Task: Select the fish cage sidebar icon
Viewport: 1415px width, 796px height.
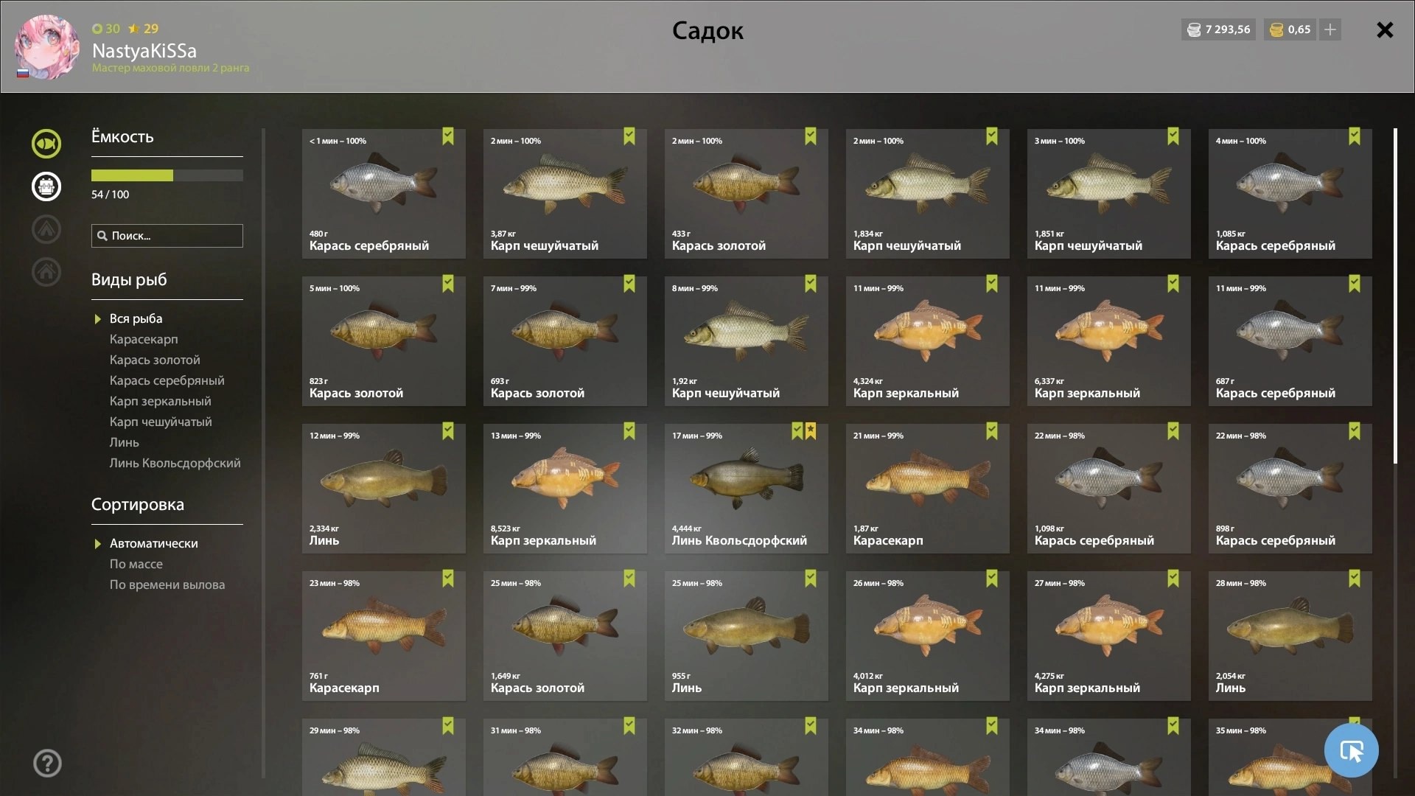Action: (x=46, y=186)
